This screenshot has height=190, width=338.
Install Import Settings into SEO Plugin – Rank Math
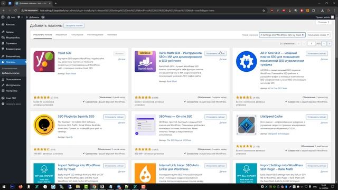pos(317,166)
